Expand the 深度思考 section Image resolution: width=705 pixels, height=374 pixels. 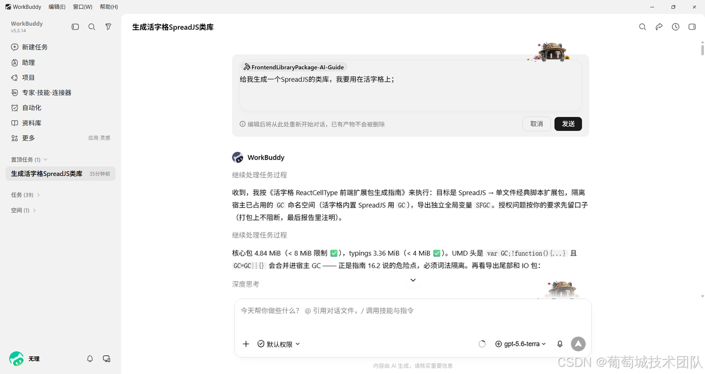[x=246, y=284]
